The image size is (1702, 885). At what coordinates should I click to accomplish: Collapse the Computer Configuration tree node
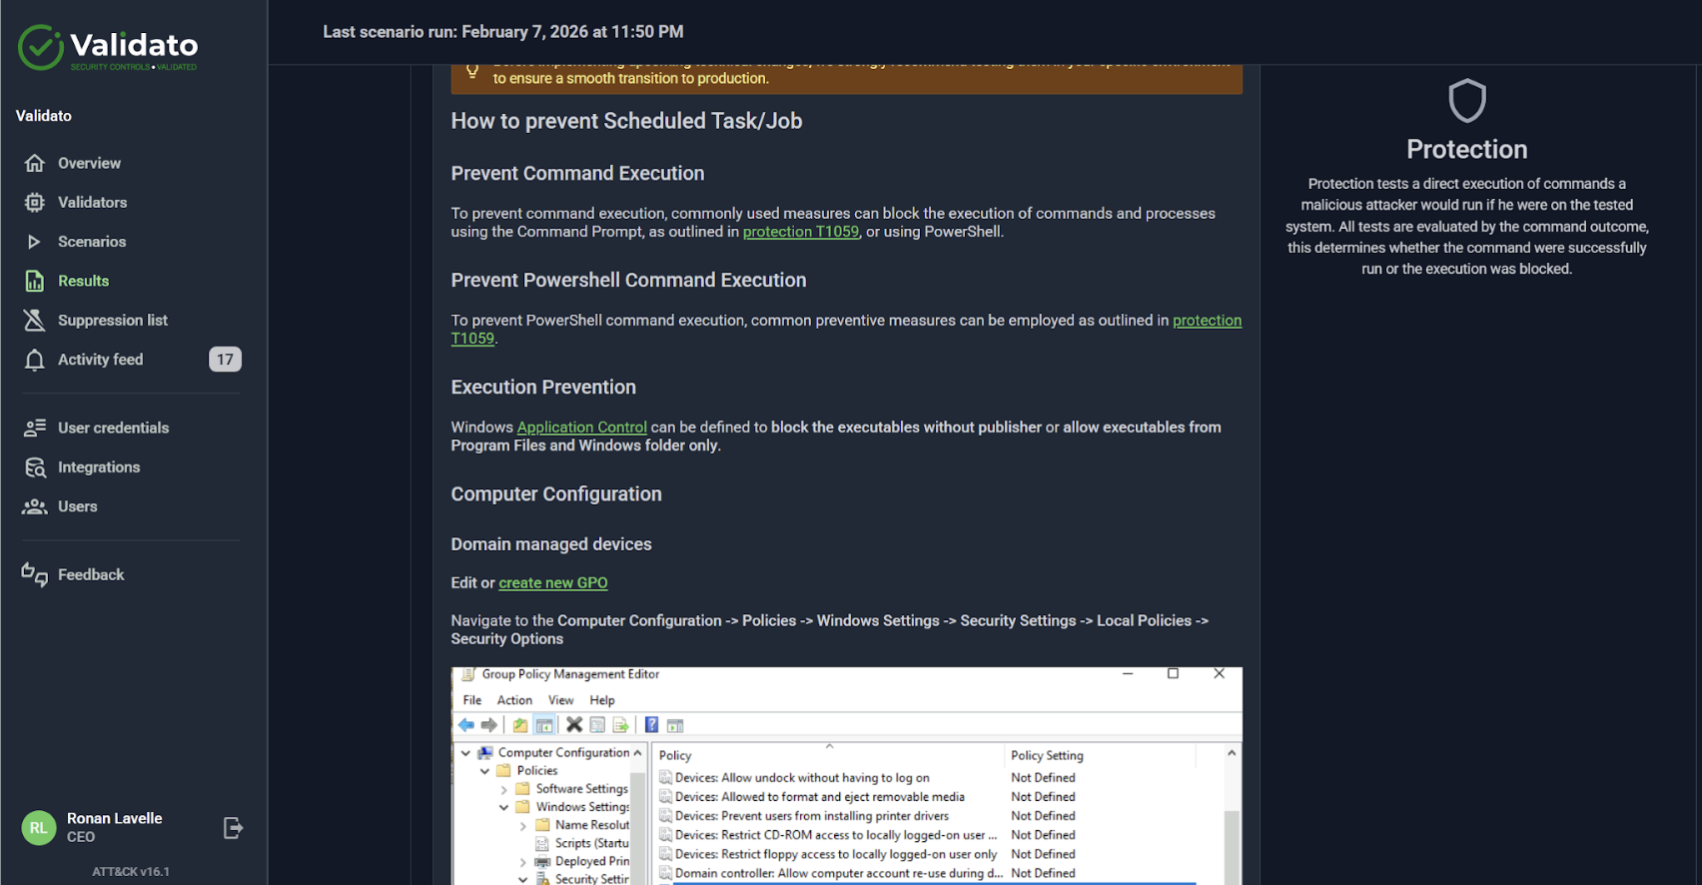[465, 753]
